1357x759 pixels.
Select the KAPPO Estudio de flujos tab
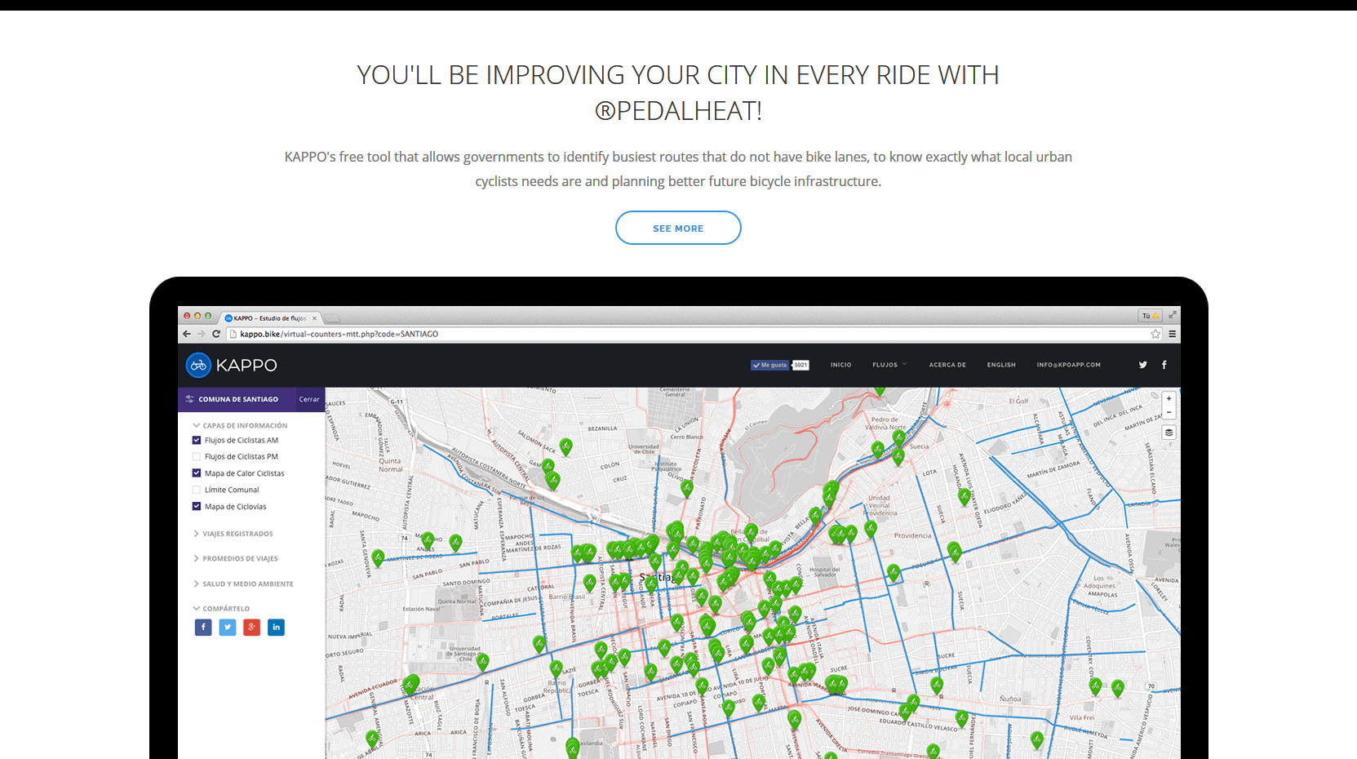click(x=269, y=318)
